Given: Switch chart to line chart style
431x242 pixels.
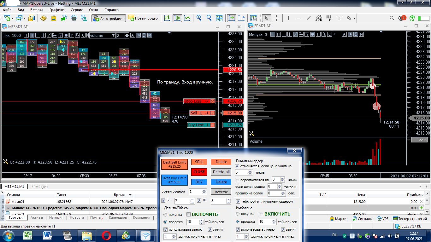Looking at the screenshot, I should pos(187,18).
